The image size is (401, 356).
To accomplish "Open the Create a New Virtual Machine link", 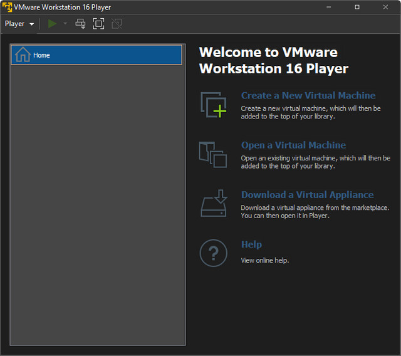I will [x=308, y=95].
